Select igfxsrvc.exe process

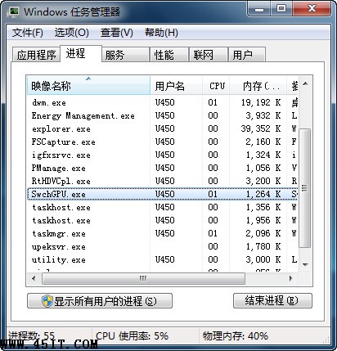point(163,155)
